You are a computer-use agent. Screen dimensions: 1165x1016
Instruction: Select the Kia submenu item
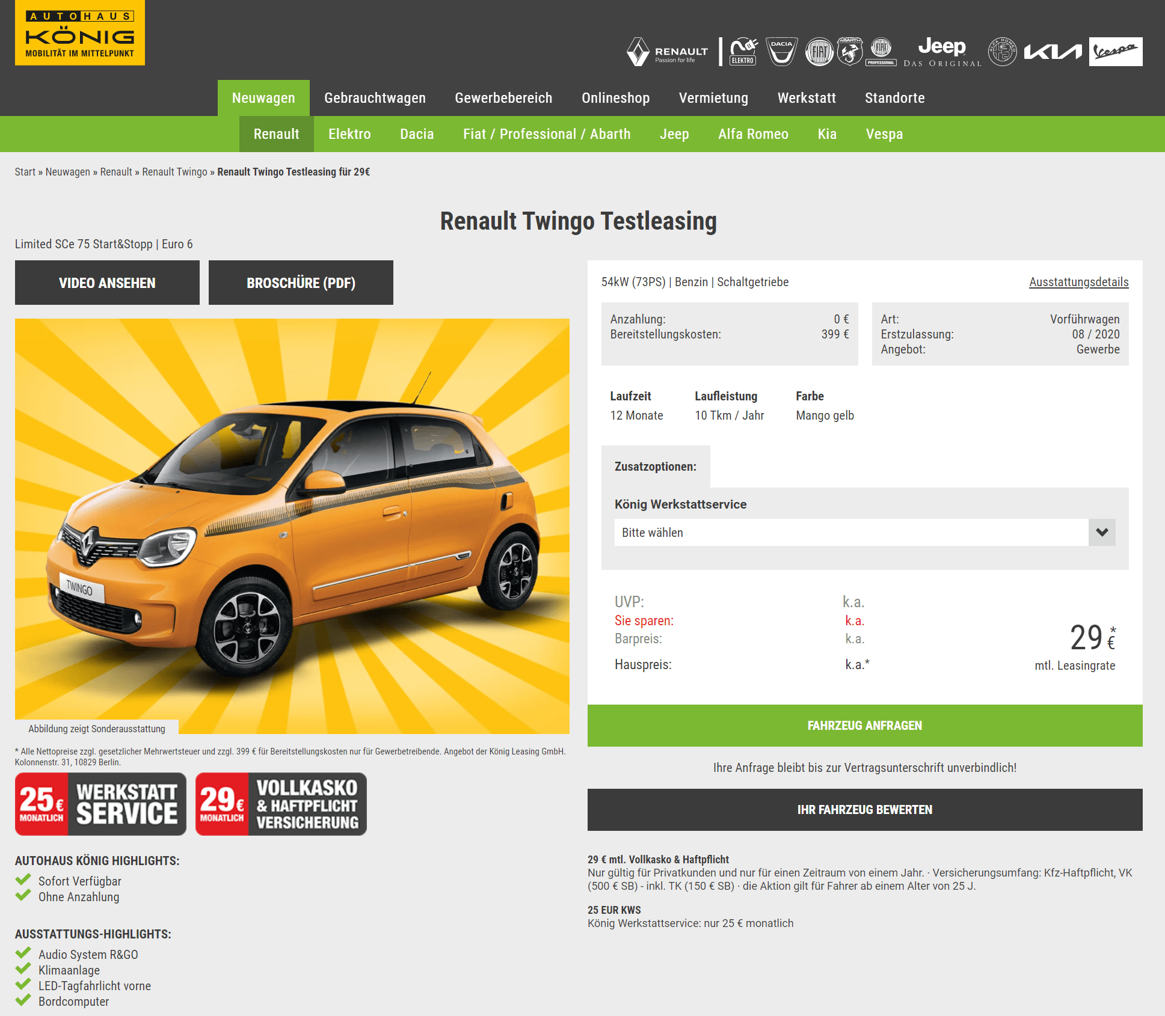pyautogui.click(x=827, y=134)
